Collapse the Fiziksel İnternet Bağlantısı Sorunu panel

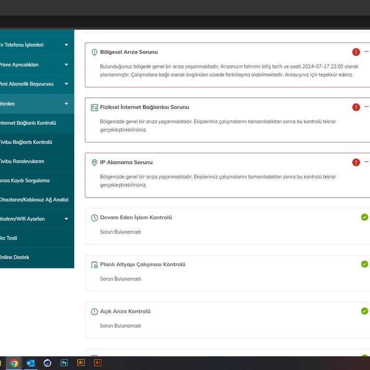tap(367, 106)
